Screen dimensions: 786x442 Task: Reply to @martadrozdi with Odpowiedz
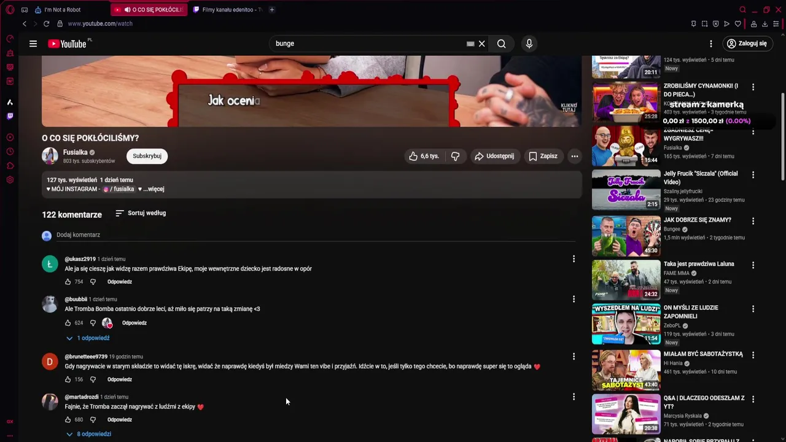[x=120, y=420]
